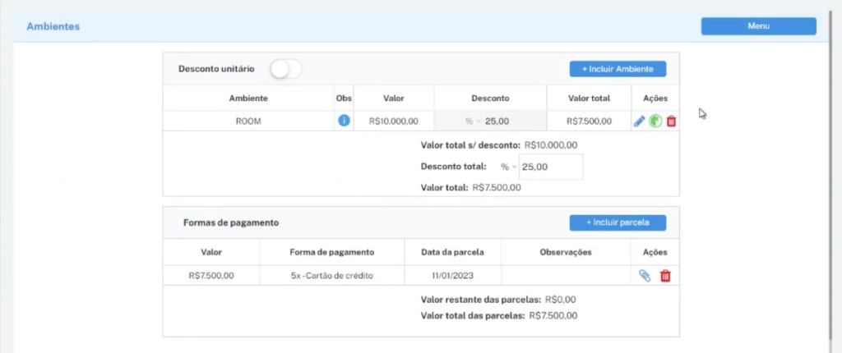This screenshot has height=353, width=842.
Task: Open the % dropdown in ROOM Desconto cell
Action: pos(470,121)
